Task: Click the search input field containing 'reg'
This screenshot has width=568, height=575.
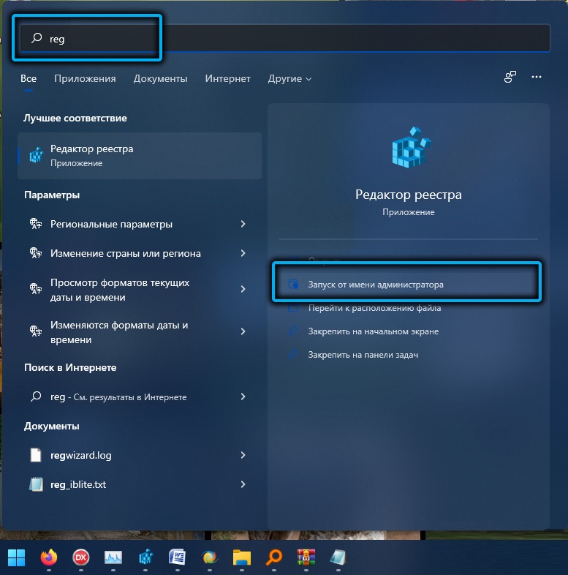Action: point(292,39)
